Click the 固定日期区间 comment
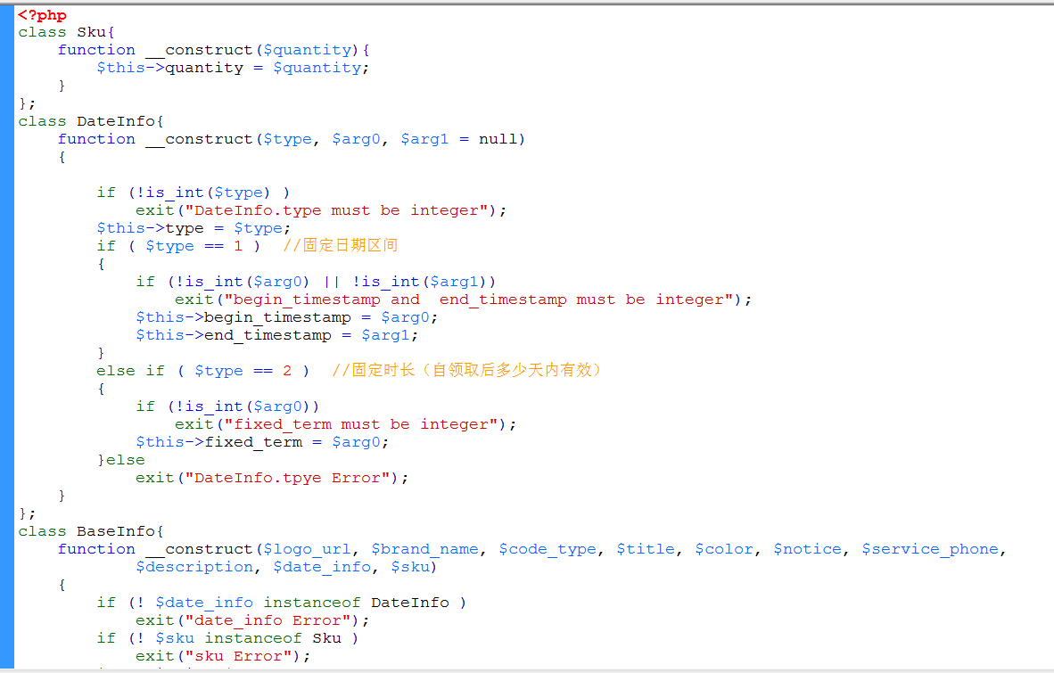 click(350, 246)
